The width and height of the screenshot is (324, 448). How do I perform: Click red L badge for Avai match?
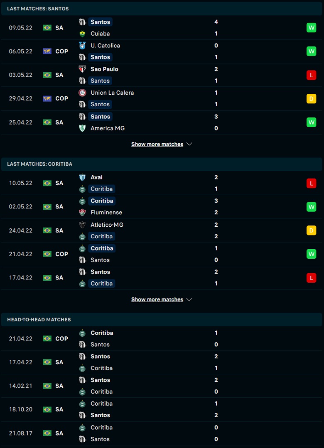312,183
